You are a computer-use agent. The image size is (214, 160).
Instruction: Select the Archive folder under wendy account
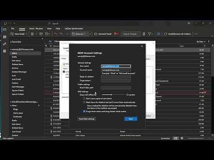[x=15, y=68]
